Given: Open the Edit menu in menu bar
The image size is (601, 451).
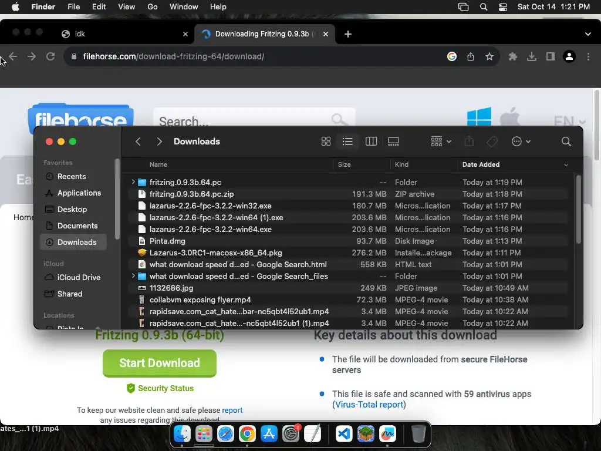Looking at the screenshot, I should pos(99,7).
